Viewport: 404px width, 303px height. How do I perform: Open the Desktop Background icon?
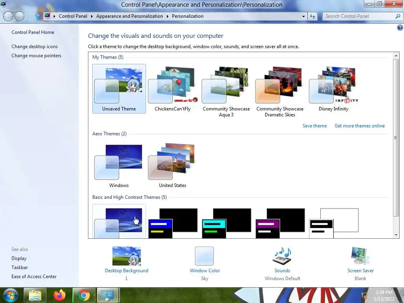127,256
